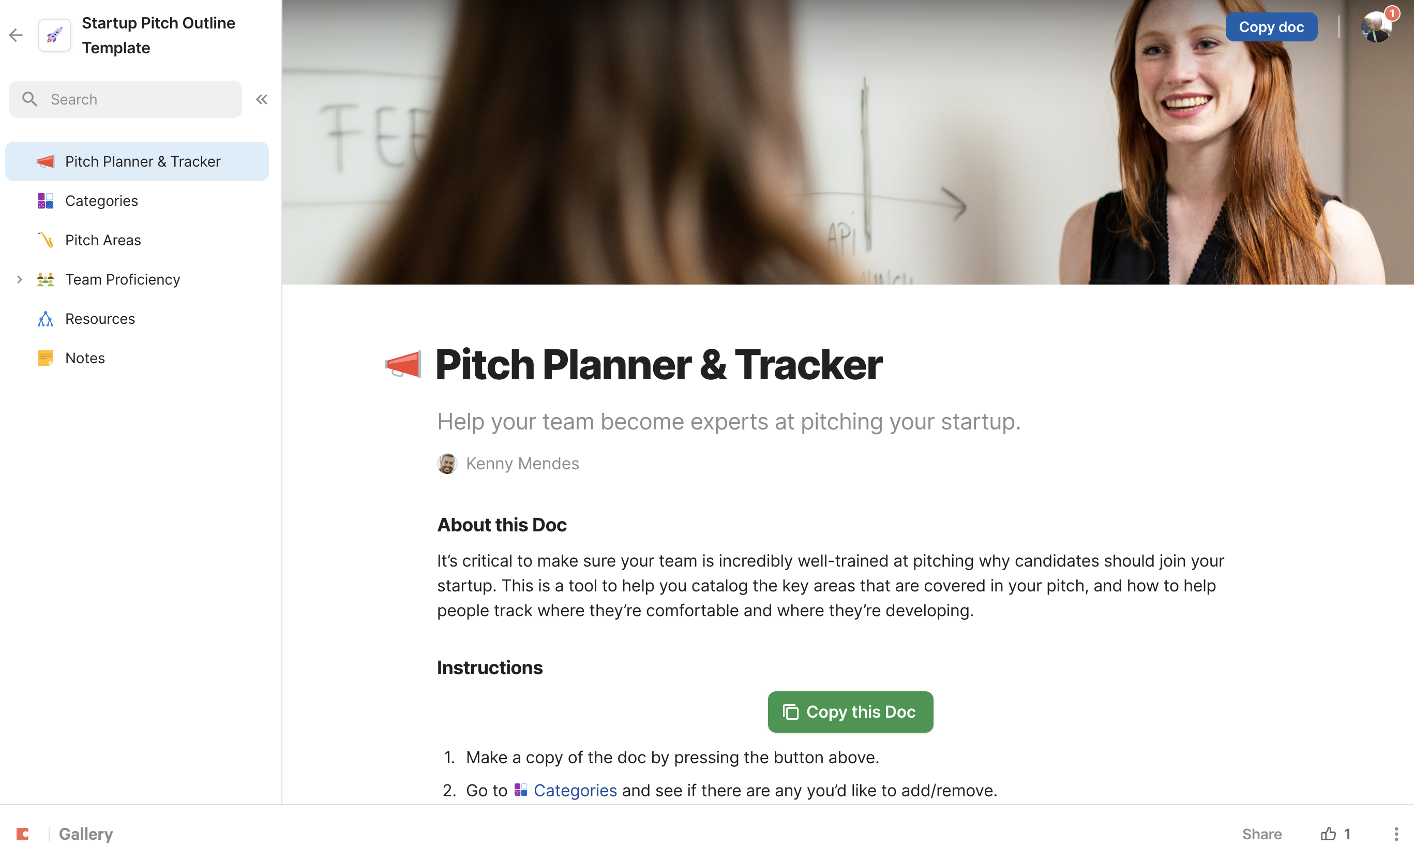Click the Search input field
The width and height of the screenshot is (1414, 861).
(126, 99)
